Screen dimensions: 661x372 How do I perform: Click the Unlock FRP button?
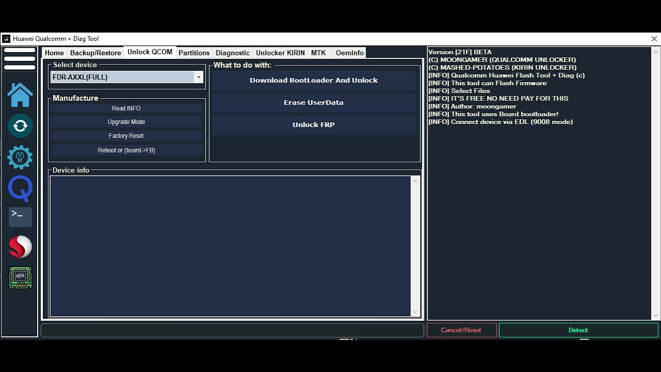[x=314, y=125]
